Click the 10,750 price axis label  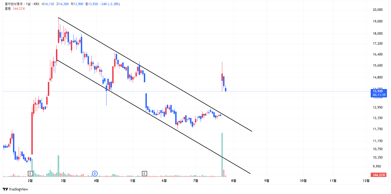point(377,149)
